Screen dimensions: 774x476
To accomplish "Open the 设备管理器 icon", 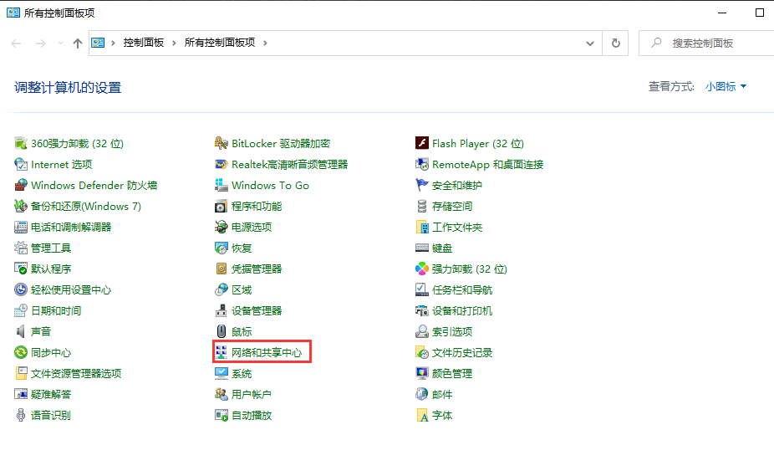I will tap(222, 311).
